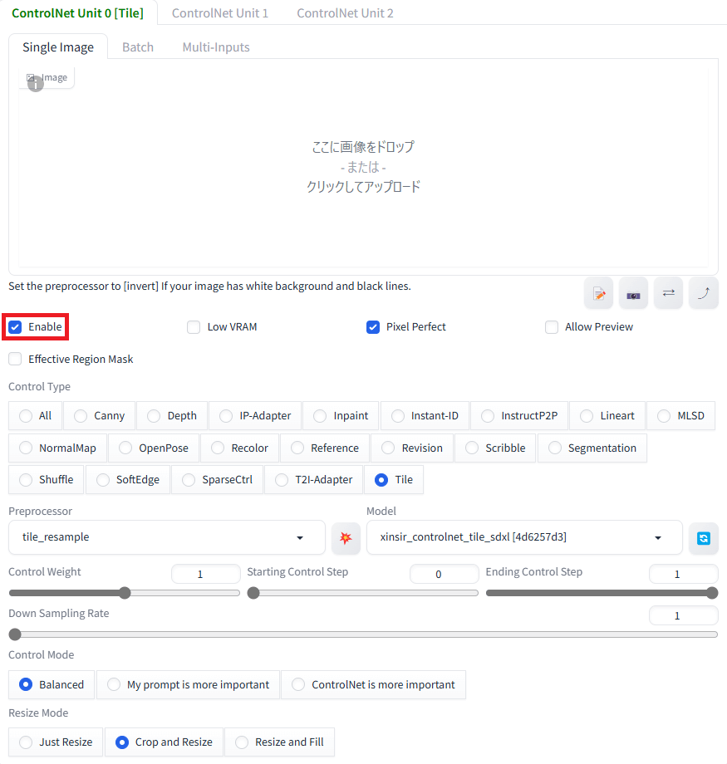The height and width of the screenshot is (764, 727).
Task: Choose Crop and Resize mode
Action: [x=164, y=742]
